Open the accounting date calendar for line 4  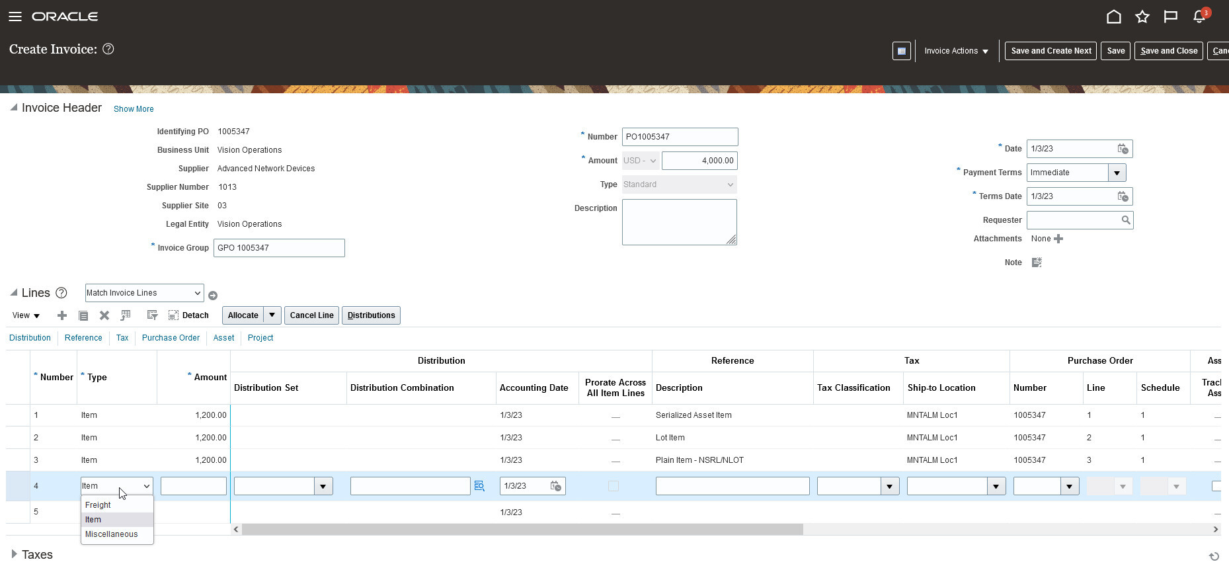[556, 486]
